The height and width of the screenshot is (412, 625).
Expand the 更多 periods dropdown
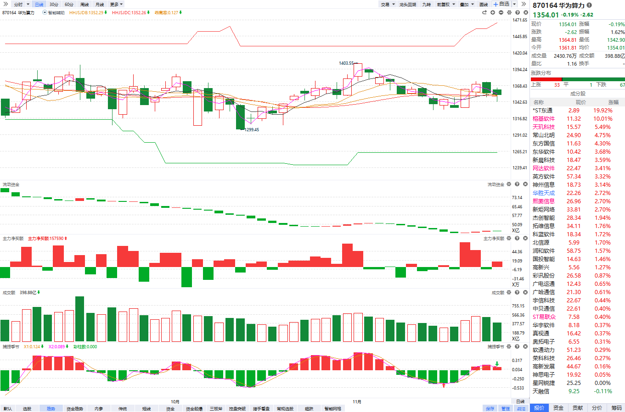[x=116, y=4]
